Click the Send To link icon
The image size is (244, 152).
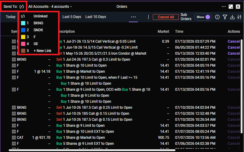click(x=22, y=7)
